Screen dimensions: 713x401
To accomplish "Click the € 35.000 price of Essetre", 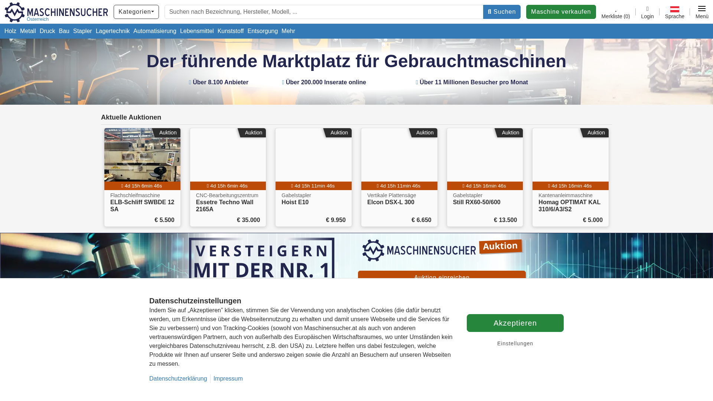I will (248, 220).
